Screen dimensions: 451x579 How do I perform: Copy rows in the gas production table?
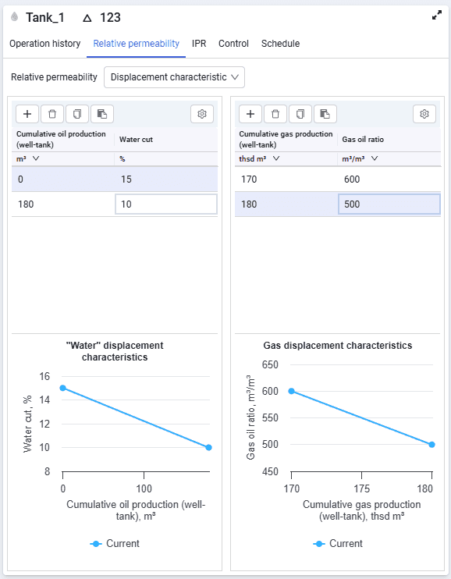click(300, 114)
